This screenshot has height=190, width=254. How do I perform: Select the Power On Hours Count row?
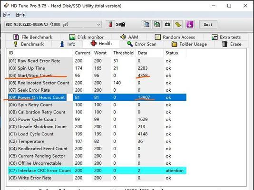97,97
